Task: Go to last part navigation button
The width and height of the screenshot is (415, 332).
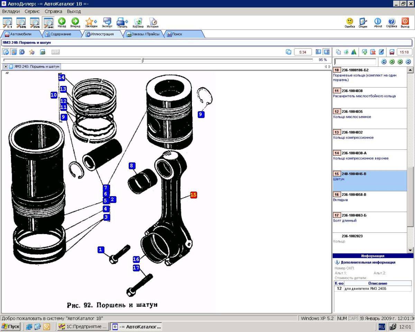Action: [x=408, y=62]
